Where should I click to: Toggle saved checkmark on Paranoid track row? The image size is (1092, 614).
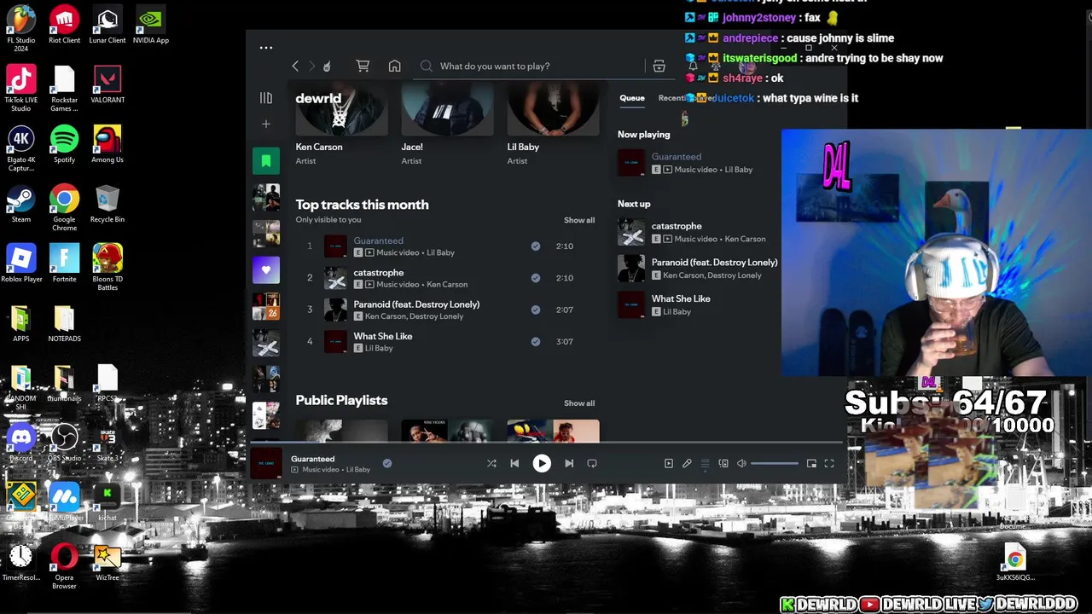point(536,310)
